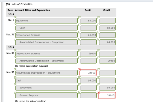
Task: Select the 68,000 credit in the sale entry
Action: pyautogui.click(x=107, y=88)
